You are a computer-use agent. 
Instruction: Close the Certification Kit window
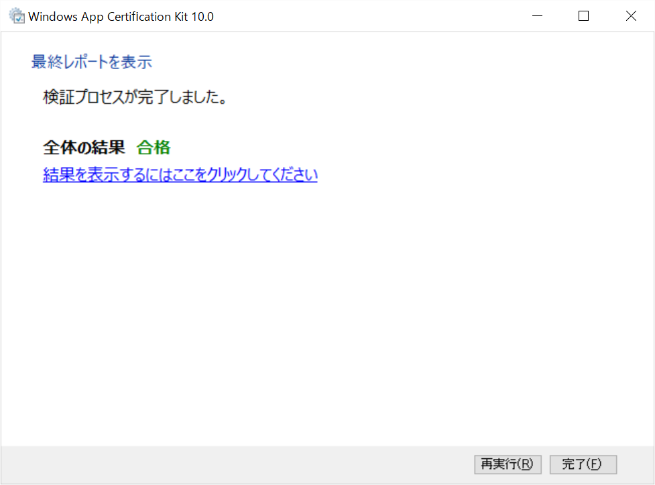tap(631, 16)
